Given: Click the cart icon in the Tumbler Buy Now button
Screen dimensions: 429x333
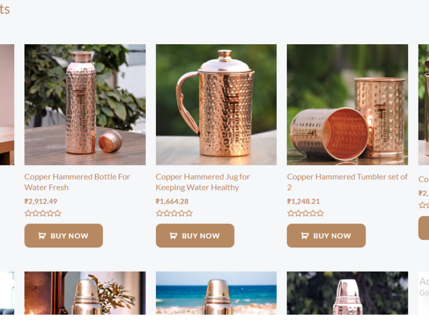Looking at the screenshot, I should click(x=305, y=236).
